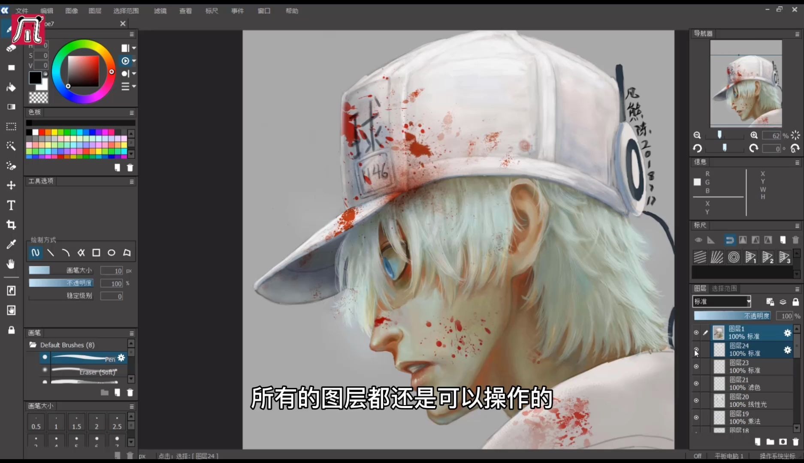
Task: Select the concentric circle ruler
Action: pos(734,257)
